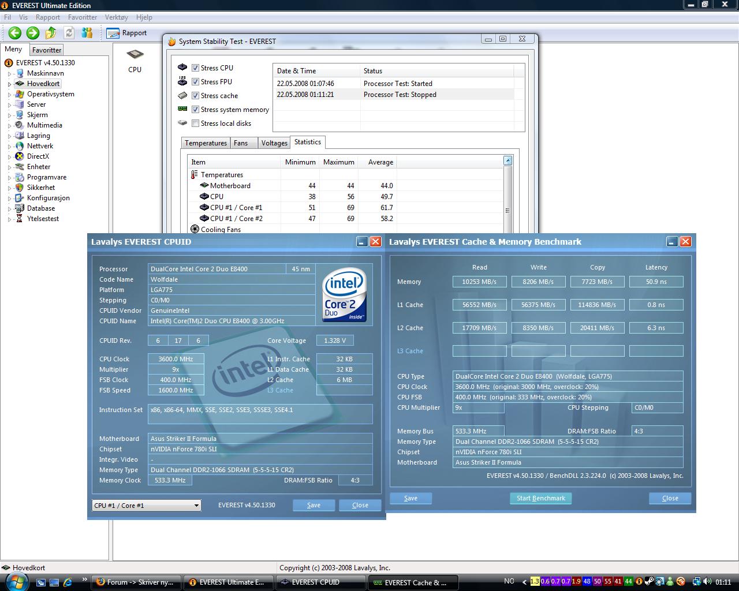Screen dimensions: 739x591
Task: Toggle Stress cache checkbox
Action: [196, 95]
